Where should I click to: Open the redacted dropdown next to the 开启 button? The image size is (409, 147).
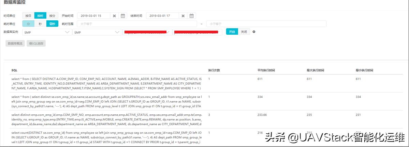197,32
